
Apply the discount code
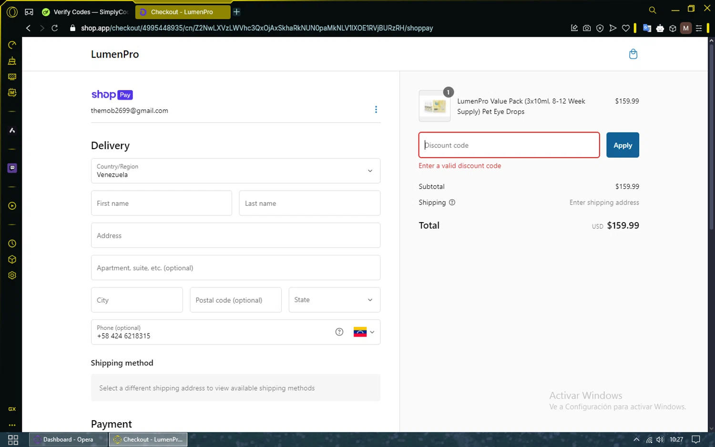click(x=623, y=145)
